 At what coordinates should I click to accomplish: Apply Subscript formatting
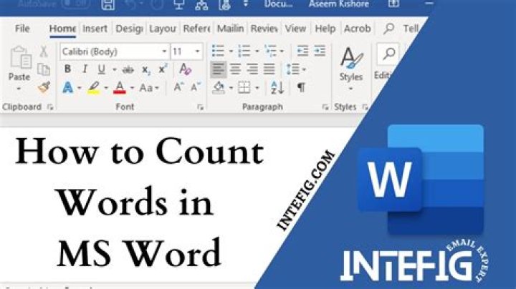pos(146,69)
